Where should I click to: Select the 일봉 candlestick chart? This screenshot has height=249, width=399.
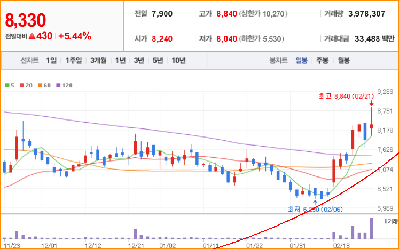coord(302,60)
